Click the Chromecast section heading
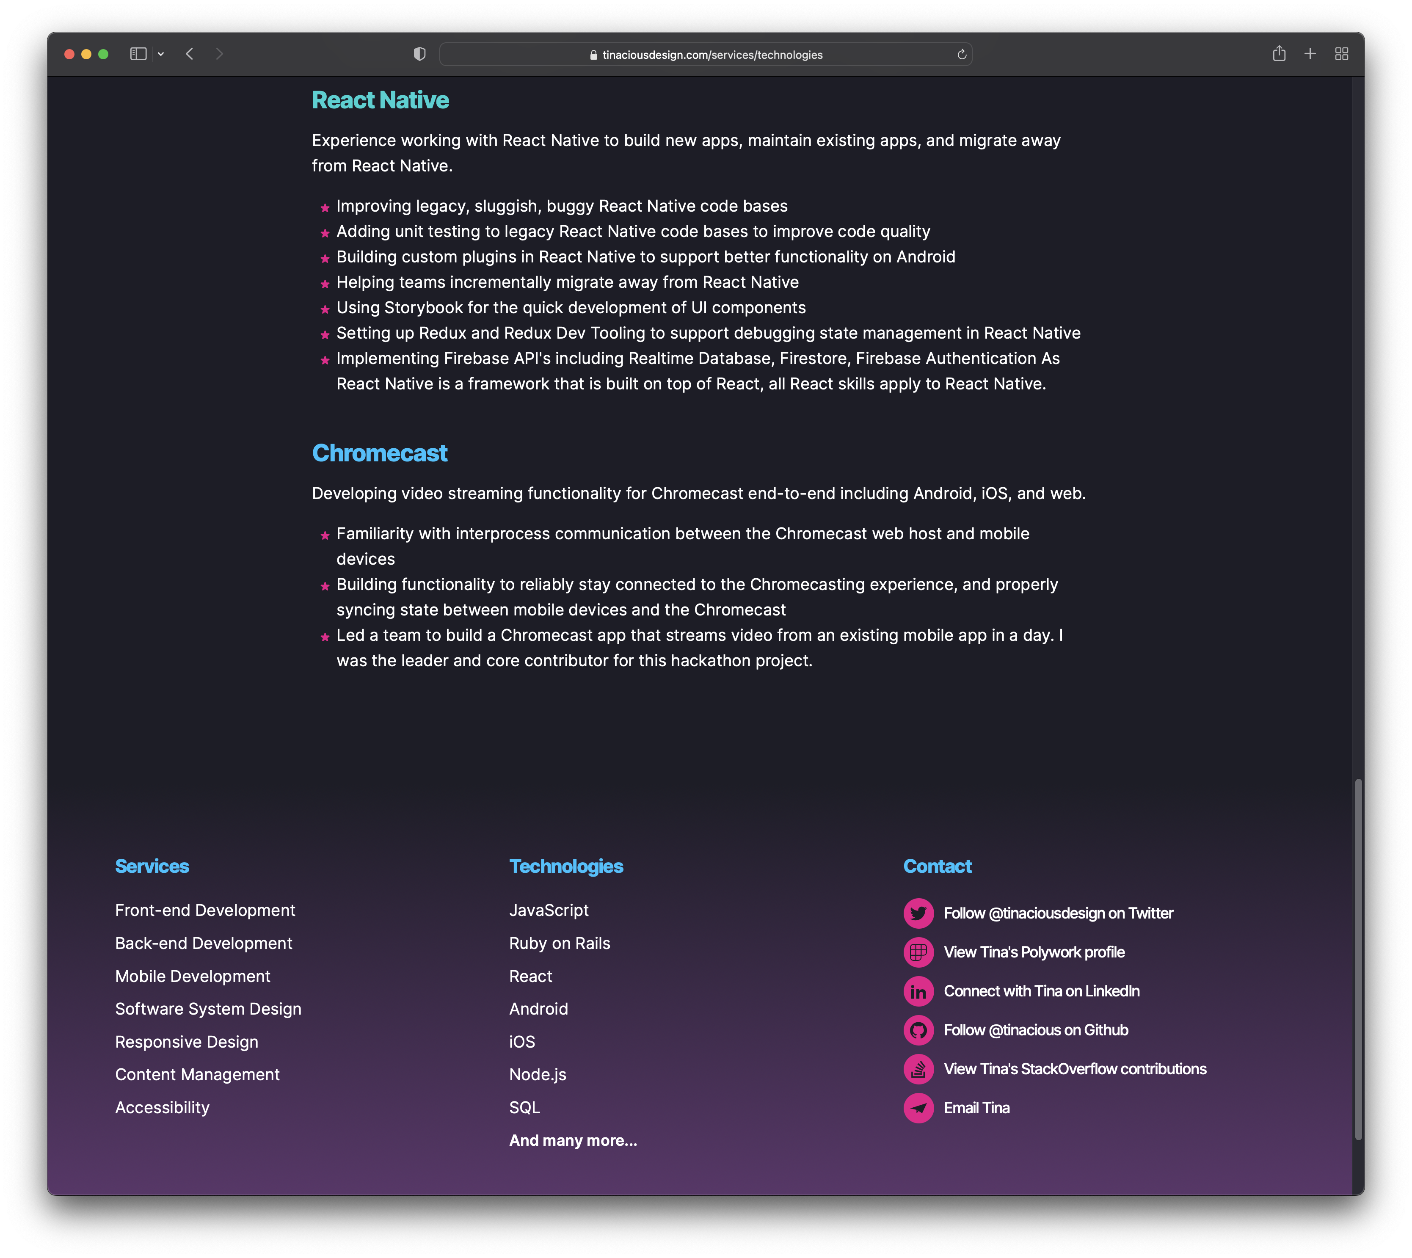This screenshot has height=1258, width=1412. (x=379, y=453)
